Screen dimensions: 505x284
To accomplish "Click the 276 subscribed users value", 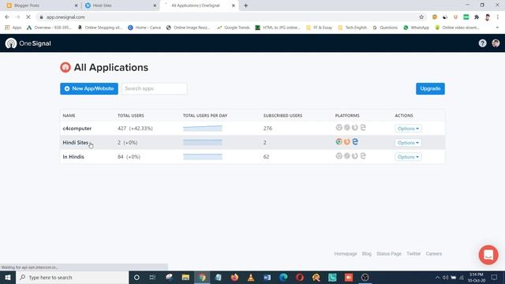I will point(267,128).
